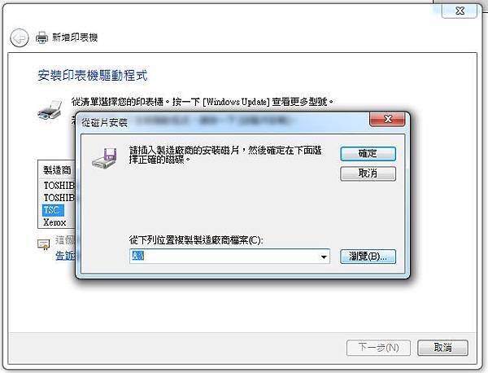488x373 pixels.
Task: Click the certificate icon below manufacturer list
Action: click(43, 244)
